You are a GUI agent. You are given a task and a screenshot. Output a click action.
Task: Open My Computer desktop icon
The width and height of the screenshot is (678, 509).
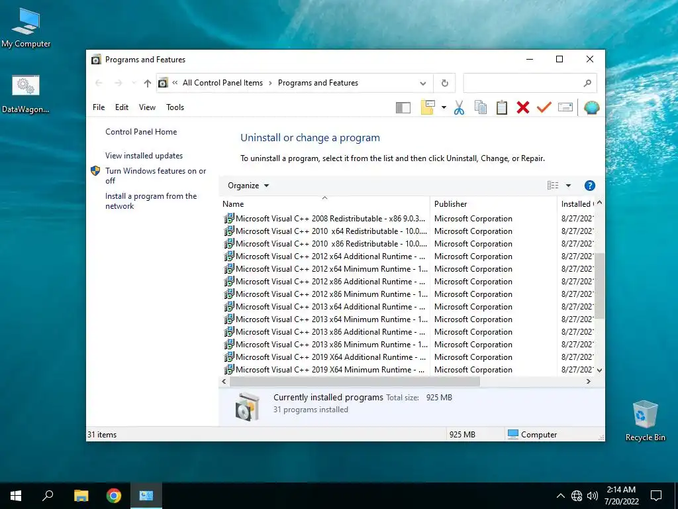[26, 28]
